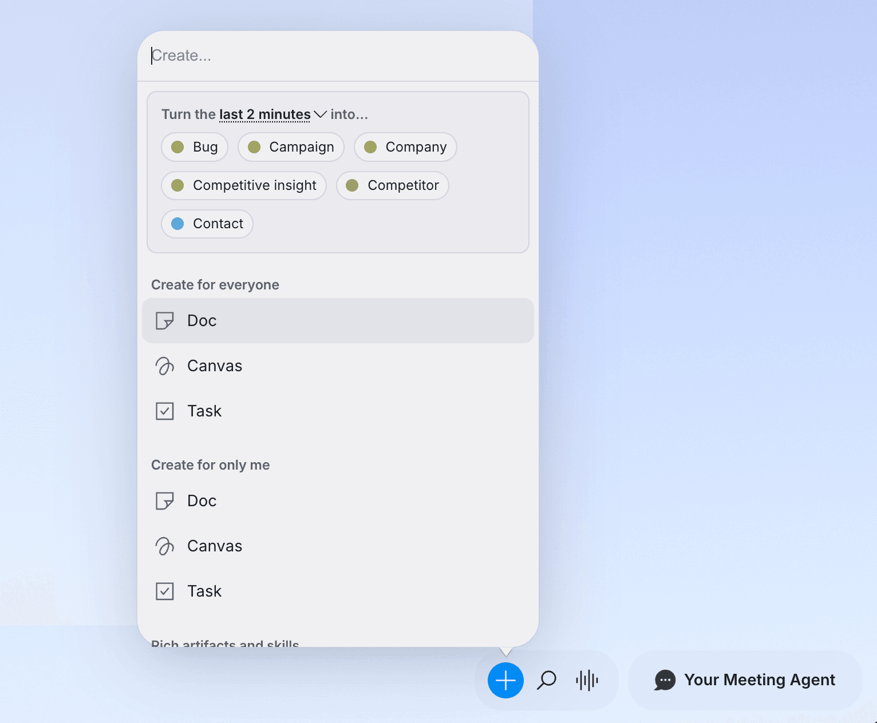This screenshot has width=877, height=723.
Task: Create a Doc for everyone
Action: coord(338,320)
